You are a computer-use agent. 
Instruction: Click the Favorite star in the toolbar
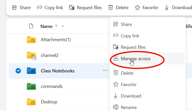point(137,8)
